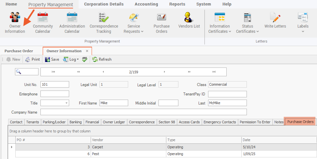Switch to the Purchase Order document tab
The width and height of the screenshot is (317, 159).
pos(19,51)
